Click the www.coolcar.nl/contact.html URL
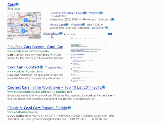The image size is (165, 123). [x=25, y=72]
